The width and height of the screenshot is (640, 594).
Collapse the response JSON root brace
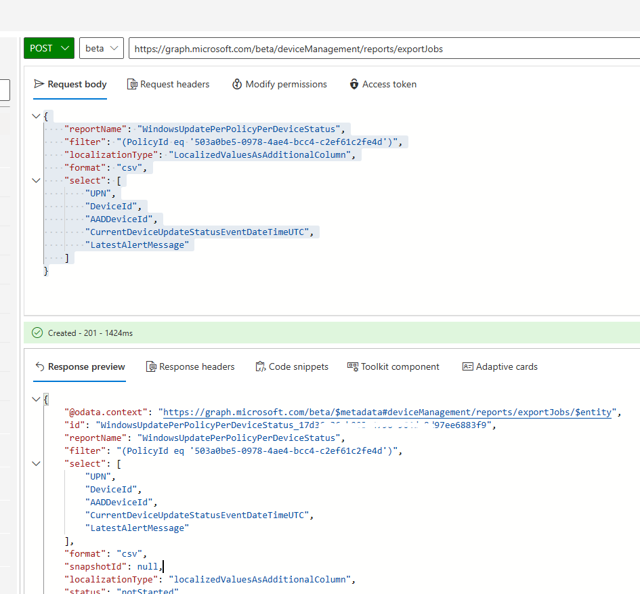click(36, 399)
